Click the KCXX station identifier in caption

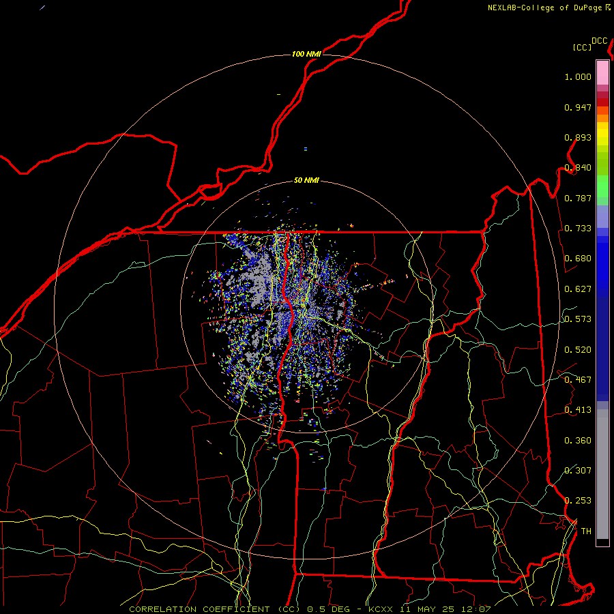tap(380, 609)
